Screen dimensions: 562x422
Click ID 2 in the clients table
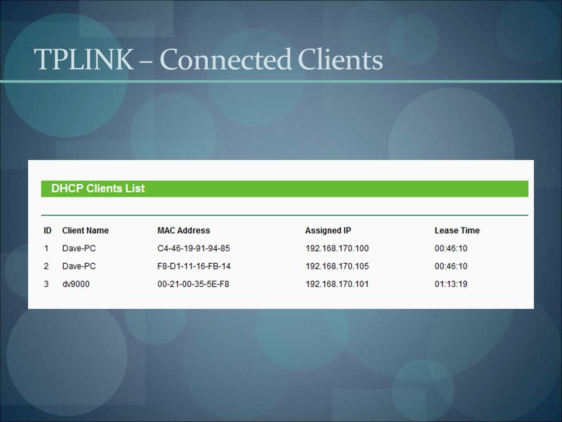coord(46,266)
